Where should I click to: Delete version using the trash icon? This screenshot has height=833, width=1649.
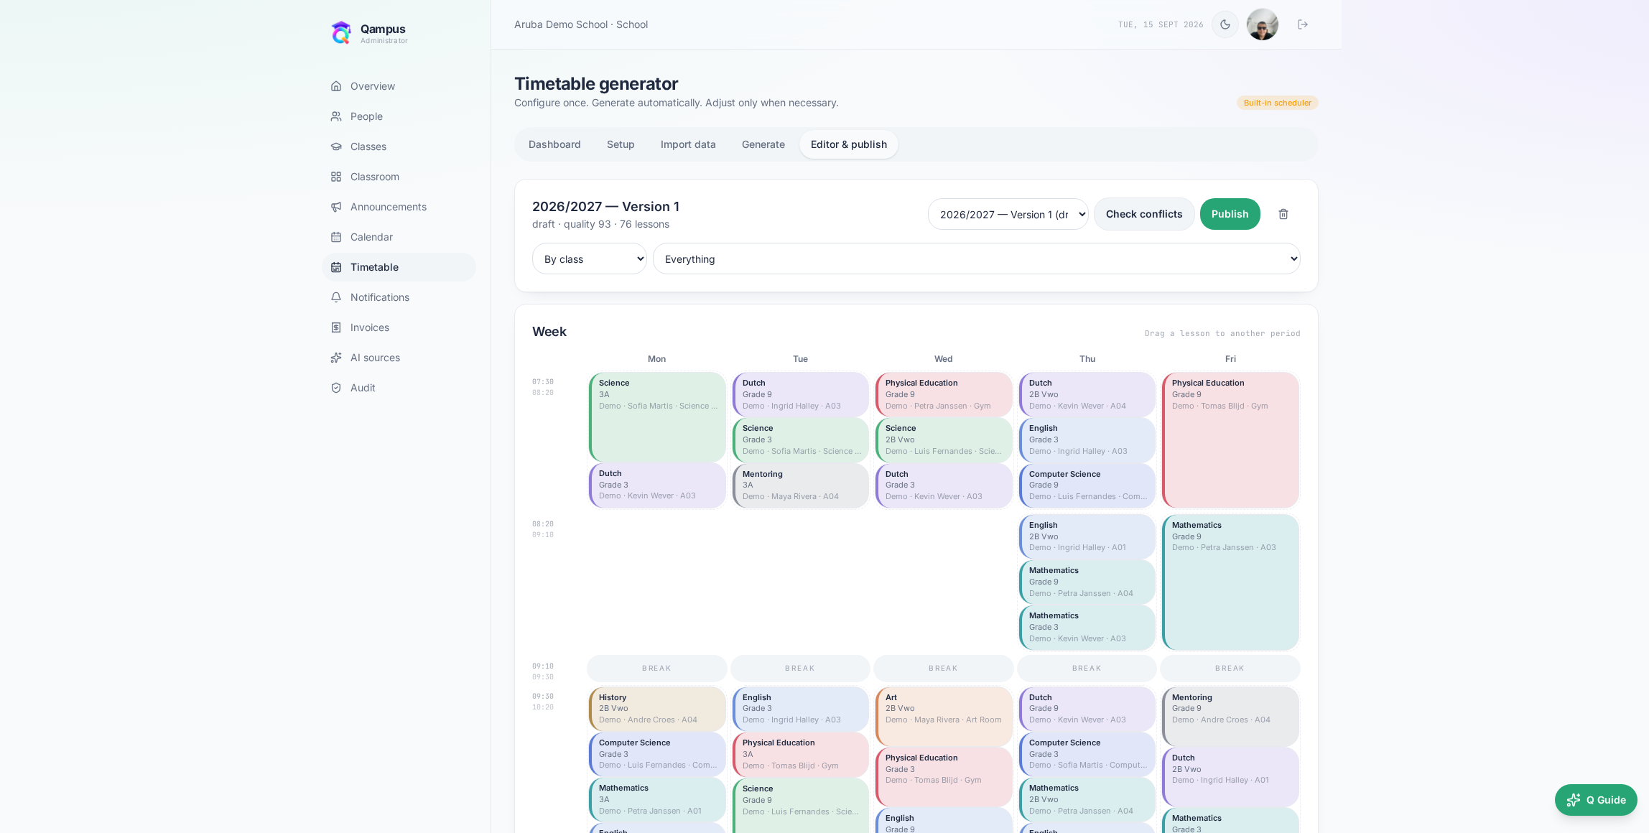tap(1283, 214)
